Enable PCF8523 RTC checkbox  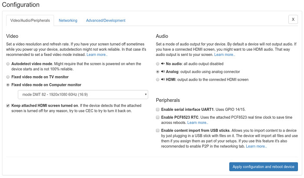tap(158, 118)
